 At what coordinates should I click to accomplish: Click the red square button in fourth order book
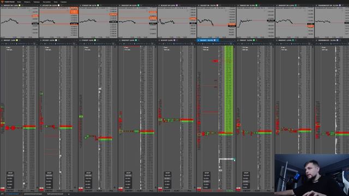tap(121, 189)
